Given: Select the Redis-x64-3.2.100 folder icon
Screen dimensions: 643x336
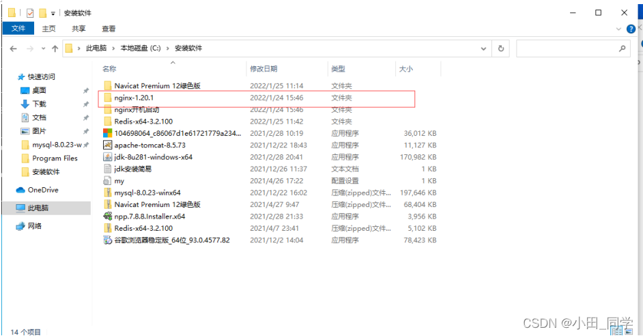Looking at the screenshot, I should [x=107, y=121].
